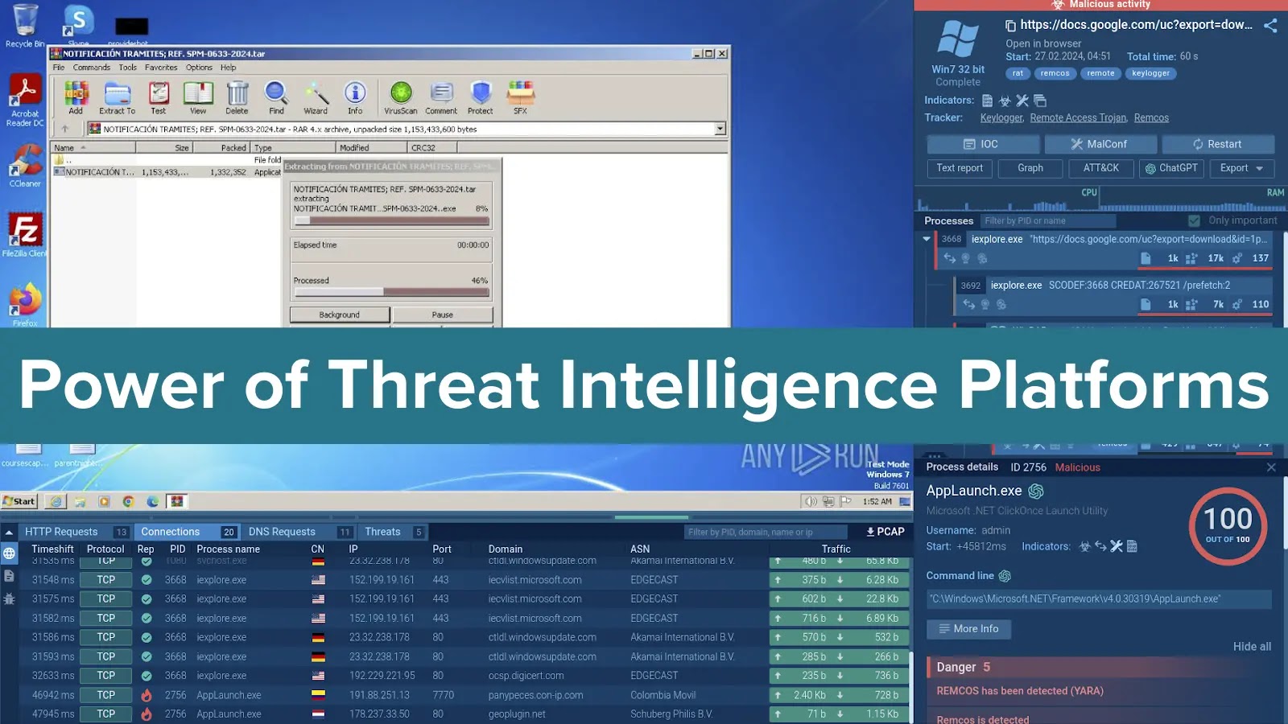Viewport: 1288px width, 724px height.
Task: Open the Export dropdown
Action: pos(1241,168)
